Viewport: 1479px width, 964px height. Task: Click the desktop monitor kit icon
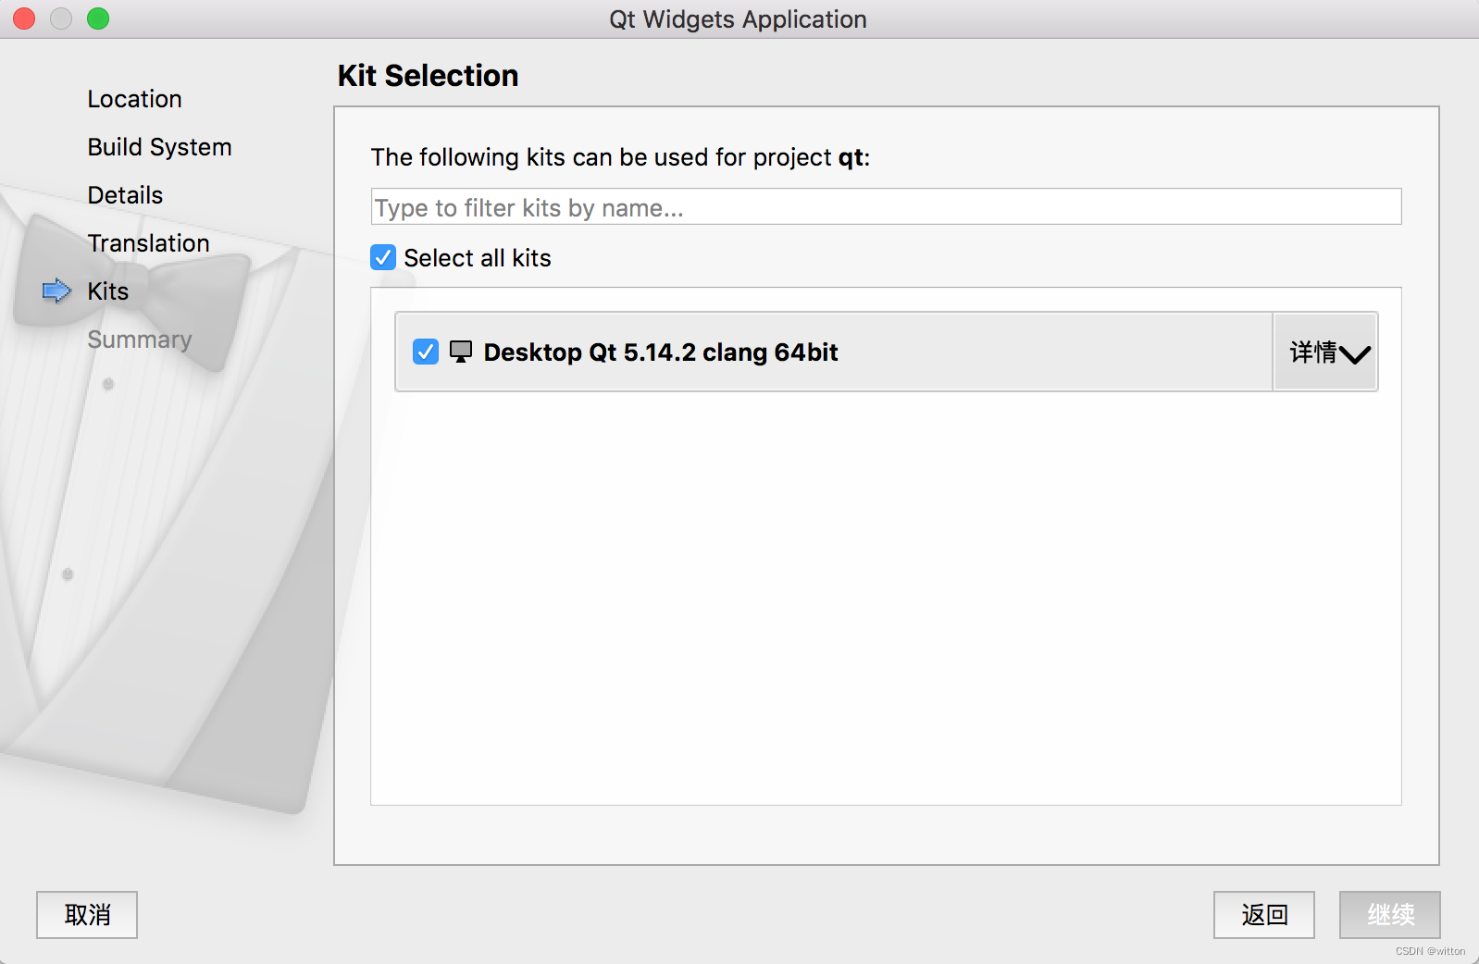(x=461, y=352)
